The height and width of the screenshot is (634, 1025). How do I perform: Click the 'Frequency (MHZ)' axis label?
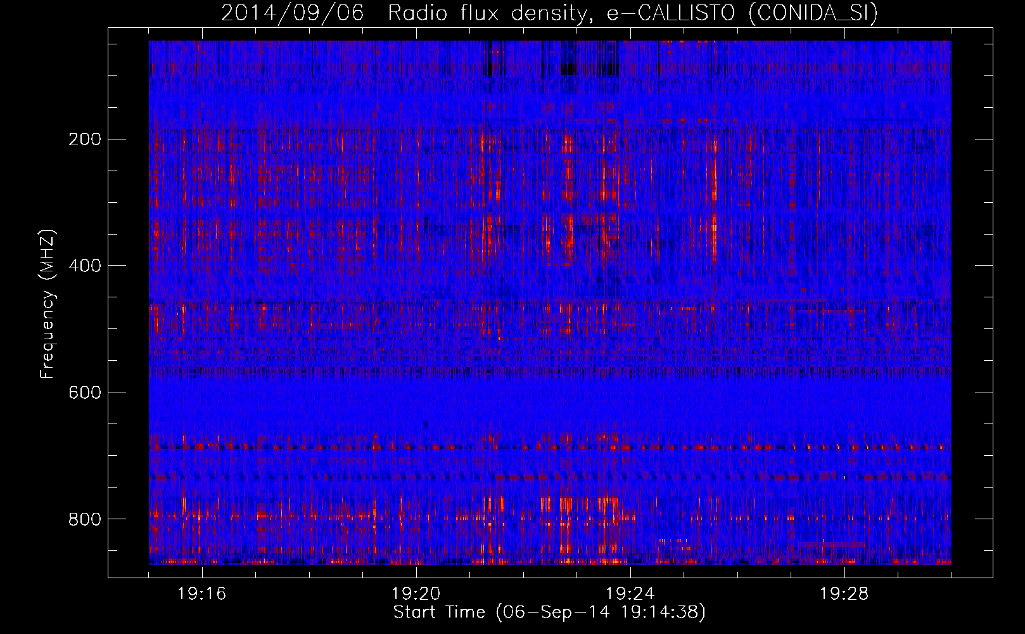tap(48, 304)
